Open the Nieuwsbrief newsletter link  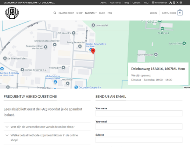(x=159, y=3)
